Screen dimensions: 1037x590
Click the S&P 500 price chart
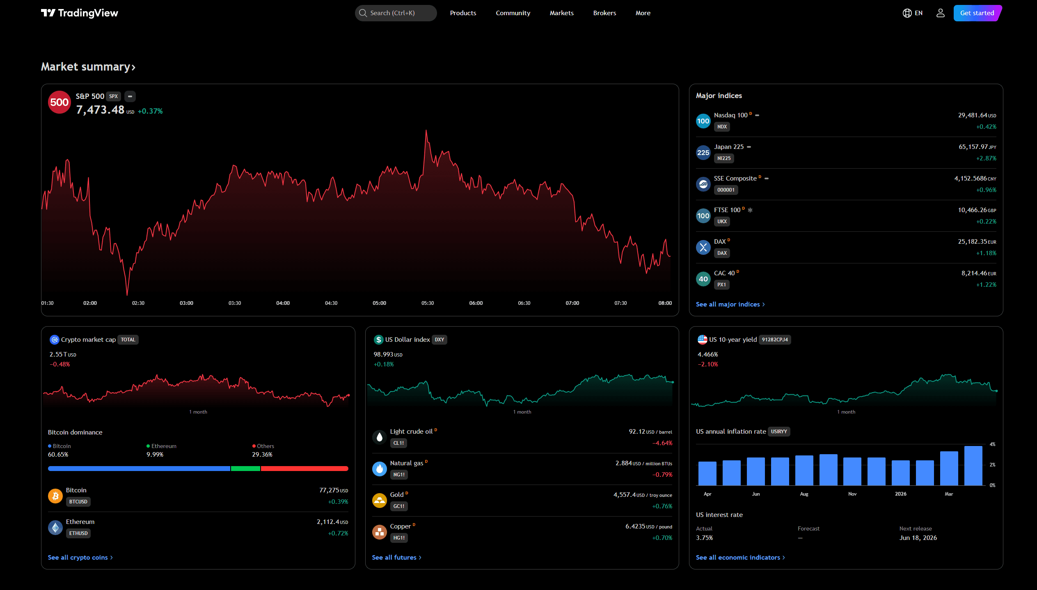[356, 211]
